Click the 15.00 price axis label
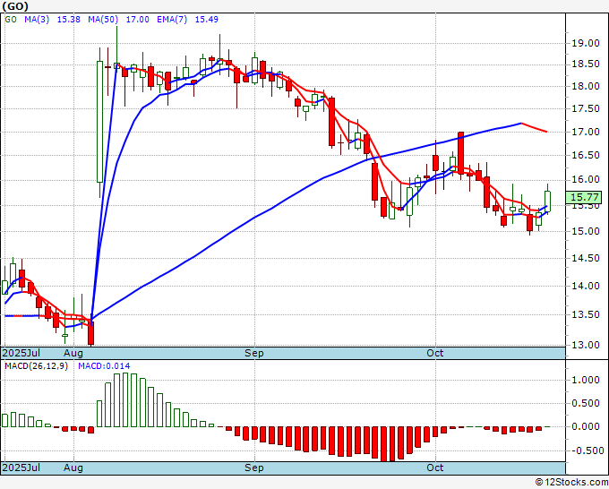Image resolution: width=609 pixels, height=489 pixels. [586, 231]
